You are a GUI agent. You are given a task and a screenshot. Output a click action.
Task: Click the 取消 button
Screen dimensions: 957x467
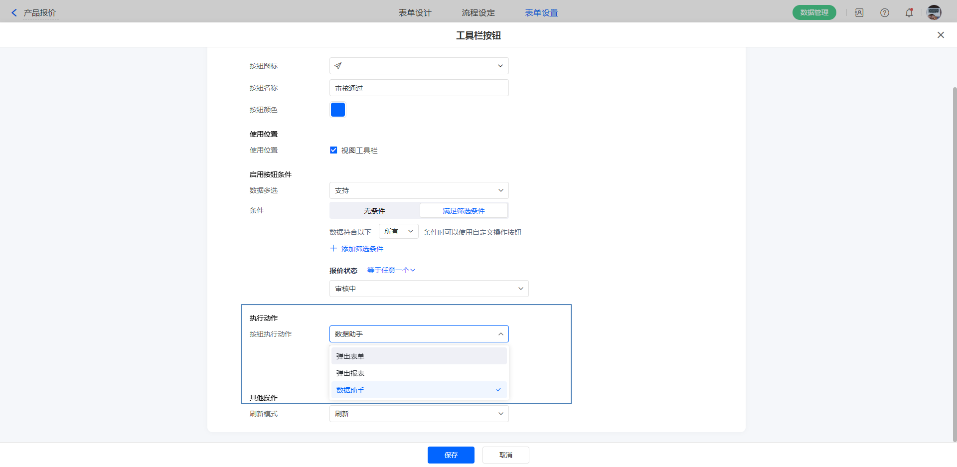click(505, 455)
